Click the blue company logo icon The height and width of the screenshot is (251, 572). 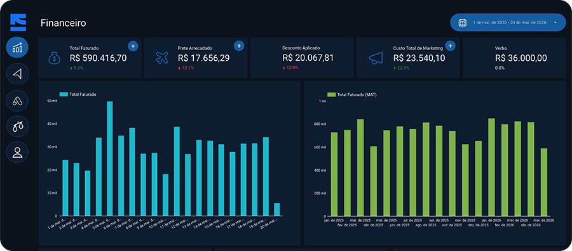point(18,22)
